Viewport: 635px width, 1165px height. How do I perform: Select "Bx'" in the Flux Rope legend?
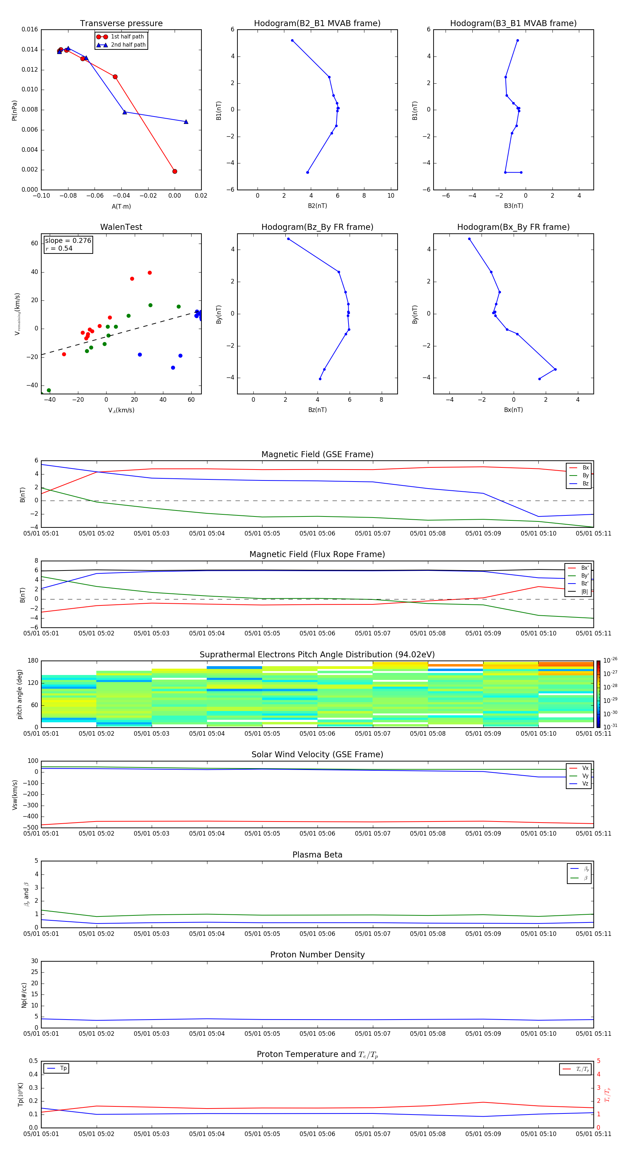coord(579,568)
